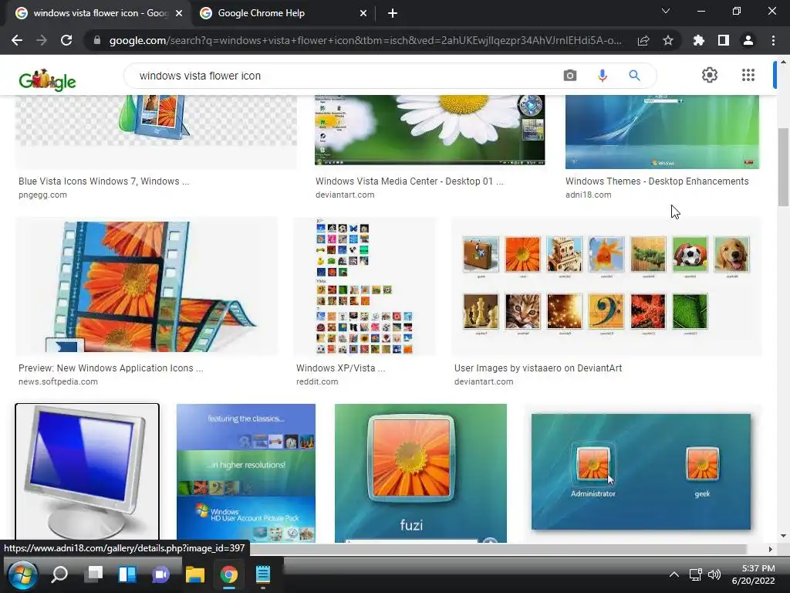This screenshot has width=790, height=593.
Task: Toggle the Chrome side panel
Action: tap(724, 40)
